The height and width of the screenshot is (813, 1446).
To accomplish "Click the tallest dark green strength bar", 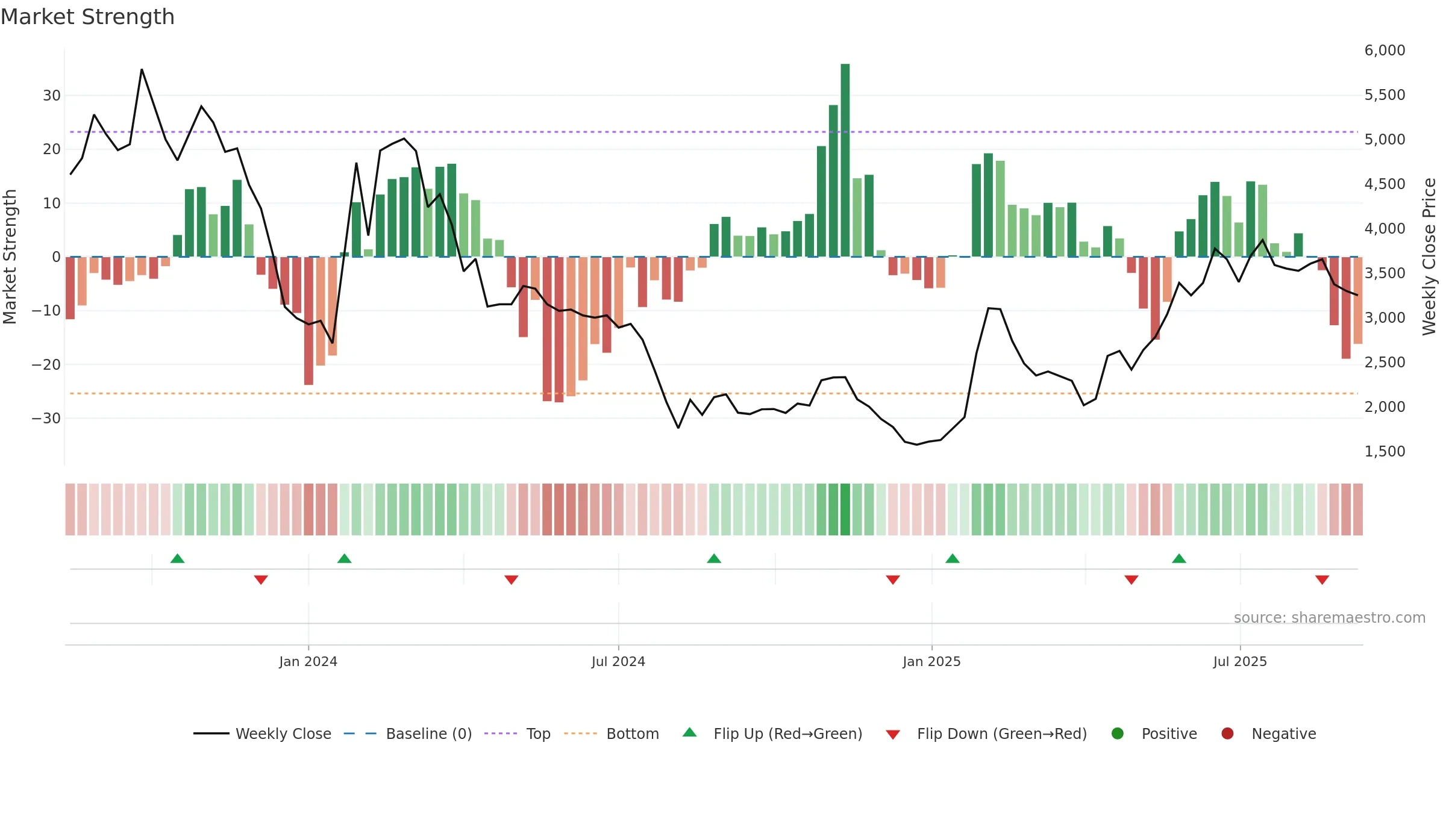I will click(x=845, y=160).
